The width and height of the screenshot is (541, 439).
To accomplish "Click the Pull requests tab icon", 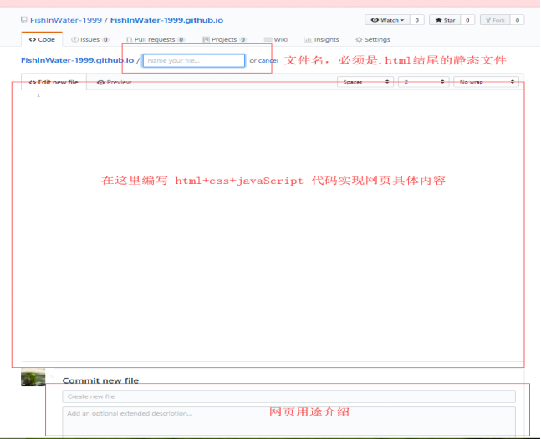I will [129, 39].
